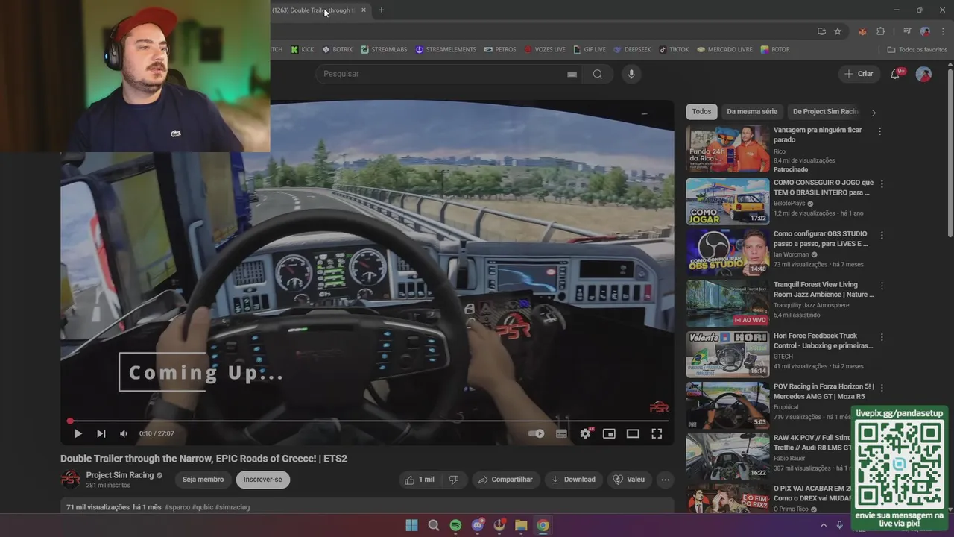Viewport: 954px width, 537px height.
Task: Open Project Sim Racing channel link
Action: tap(120, 475)
